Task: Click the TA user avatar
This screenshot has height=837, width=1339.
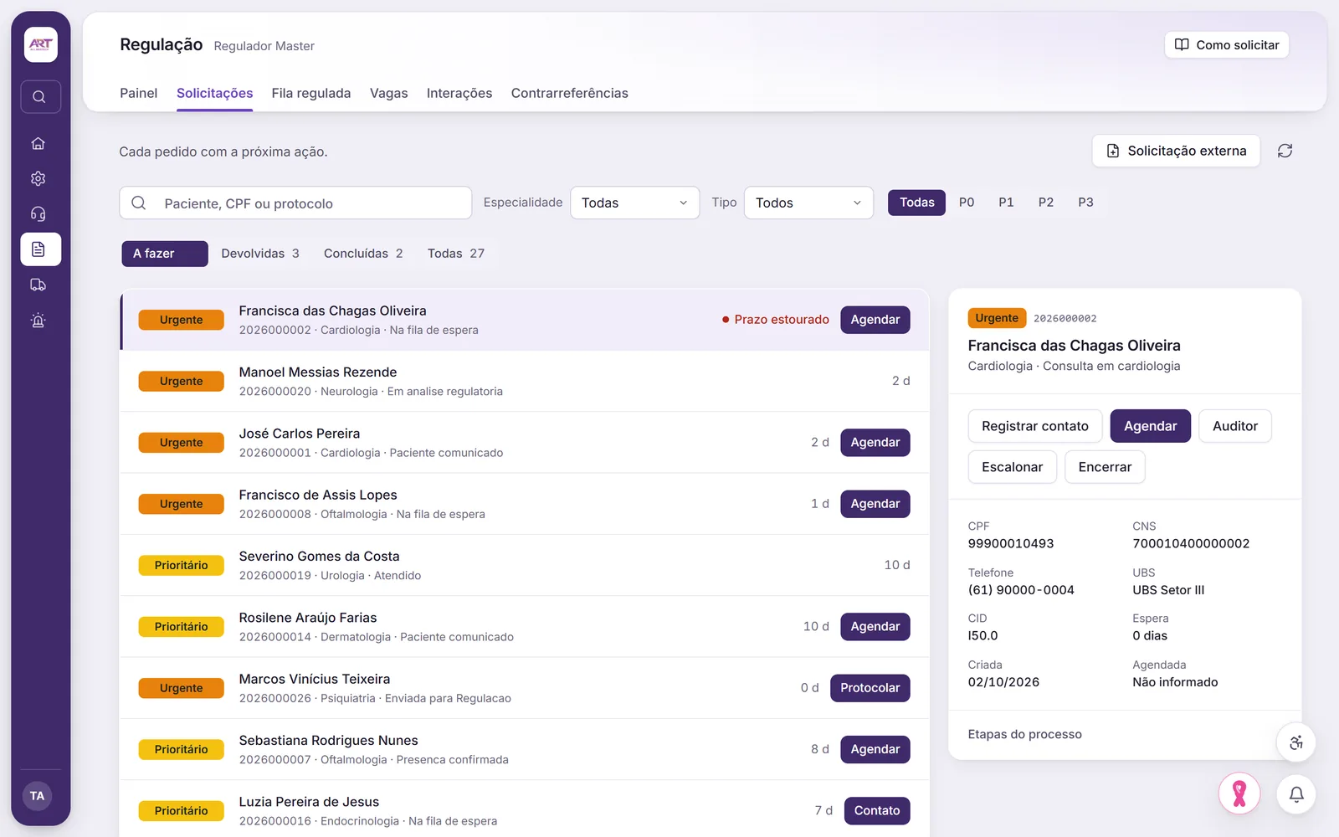Action: click(x=38, y=796)
